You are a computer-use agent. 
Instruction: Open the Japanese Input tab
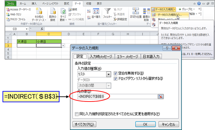click(x=151, y=57)
